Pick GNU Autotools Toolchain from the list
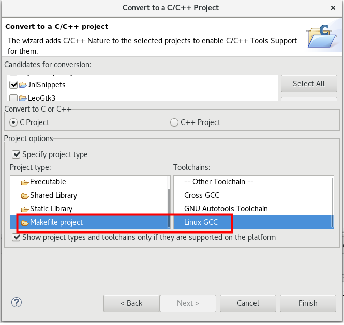This screenshot has width=344, height=325. tap(226, 209)
